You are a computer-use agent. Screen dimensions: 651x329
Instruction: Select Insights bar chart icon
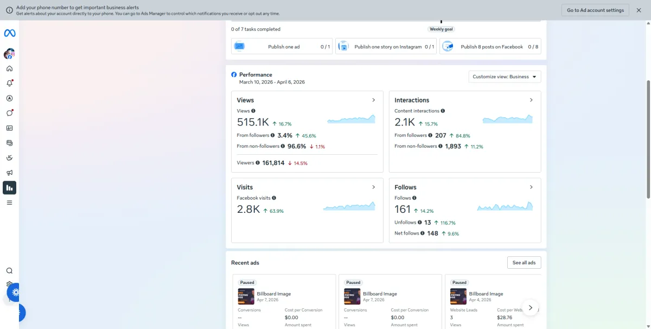[x=9, y=188]
